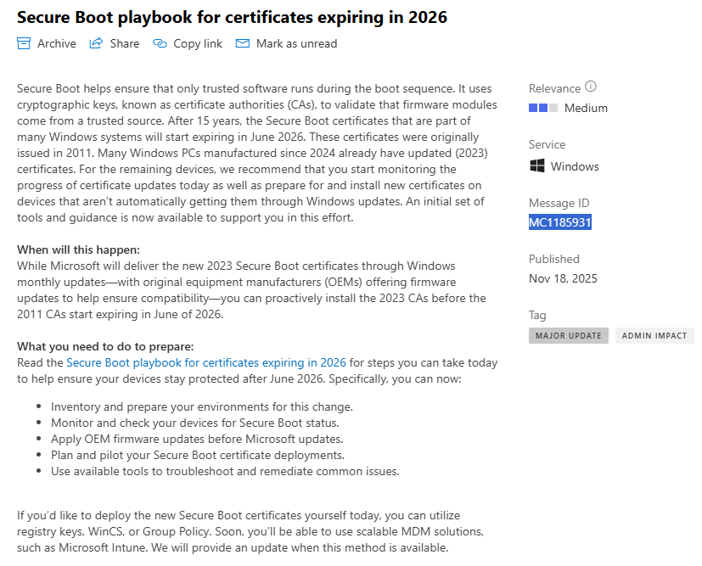The height and width of the screenshot is (566, 702).
Task: Open the Relevance info circle icon
Action: 591,87
